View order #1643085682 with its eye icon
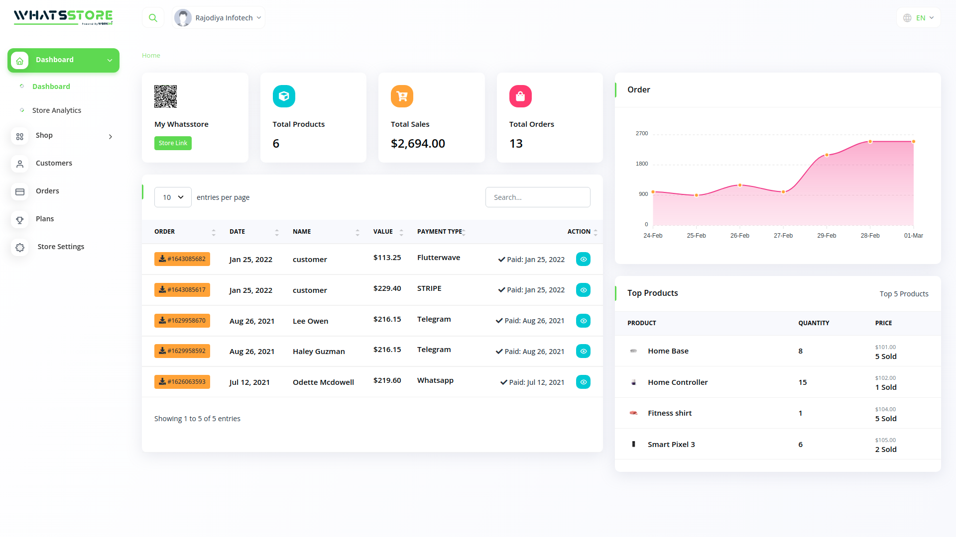 (583, 259)
